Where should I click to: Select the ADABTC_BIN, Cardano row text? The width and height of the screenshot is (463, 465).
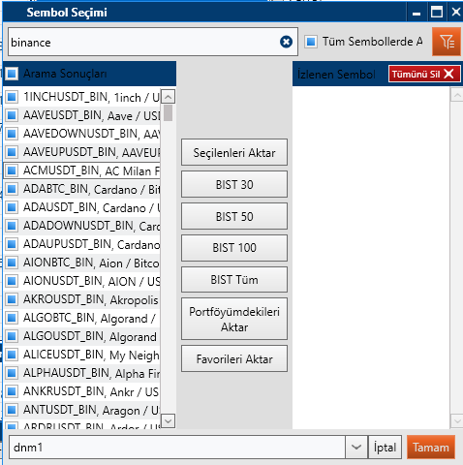[92, 189]
